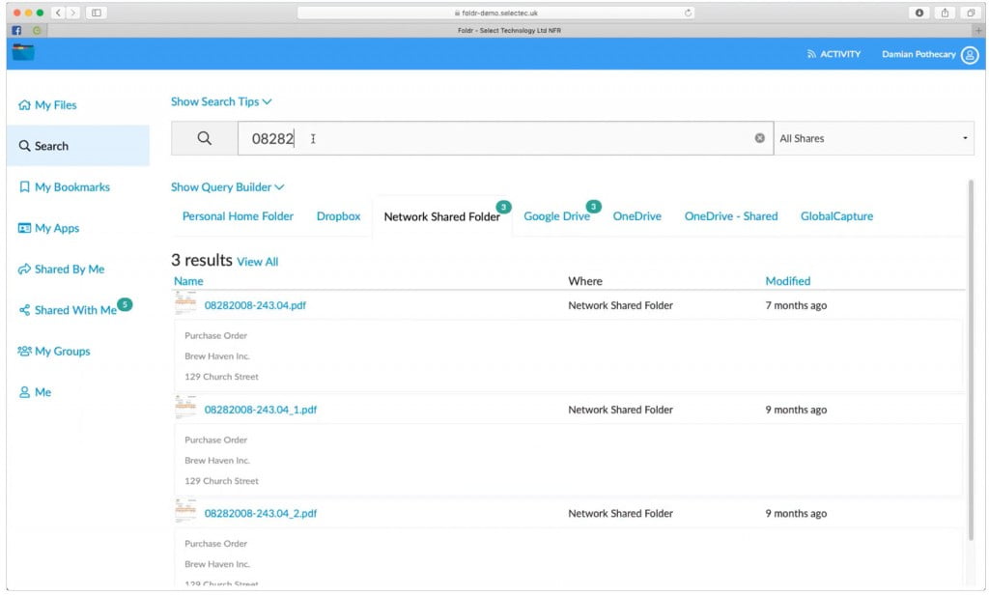Image resolution: width=989 pixels, height=597 pixels.
Task: Open My Groups in the sidebar
Action: pyautogui.click(x=54, y=351)
